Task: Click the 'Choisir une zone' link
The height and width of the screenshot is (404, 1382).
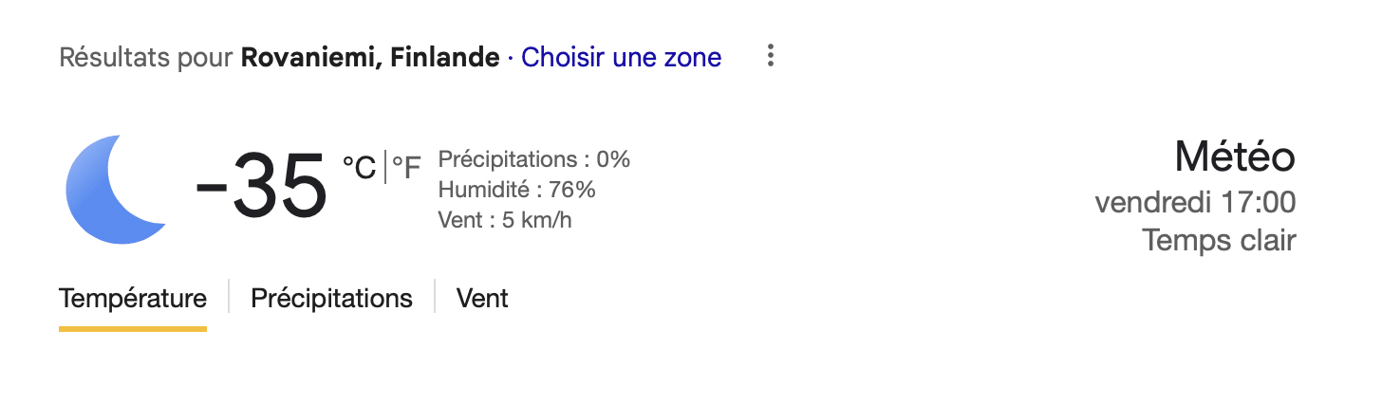Action: click(x=622, y=57)
